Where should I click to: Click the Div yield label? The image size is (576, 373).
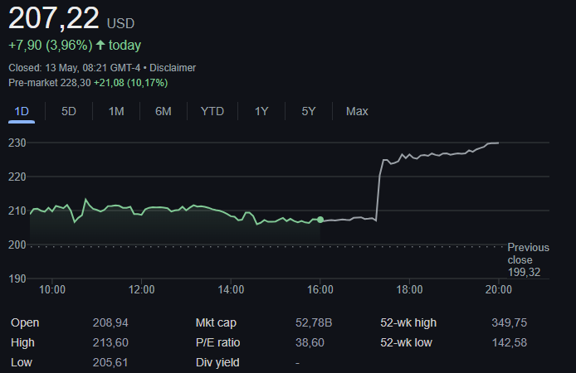click(217, 362)
